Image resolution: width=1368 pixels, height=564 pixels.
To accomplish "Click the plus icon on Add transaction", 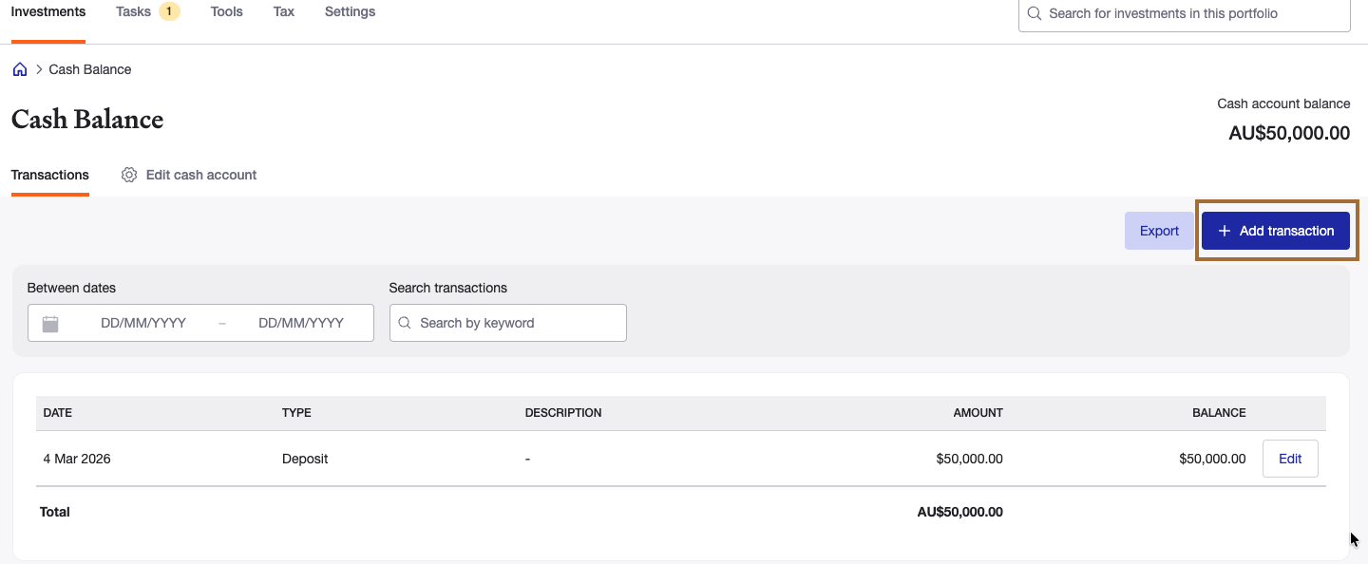I will pyautogui.click(x=1225, y=231).
